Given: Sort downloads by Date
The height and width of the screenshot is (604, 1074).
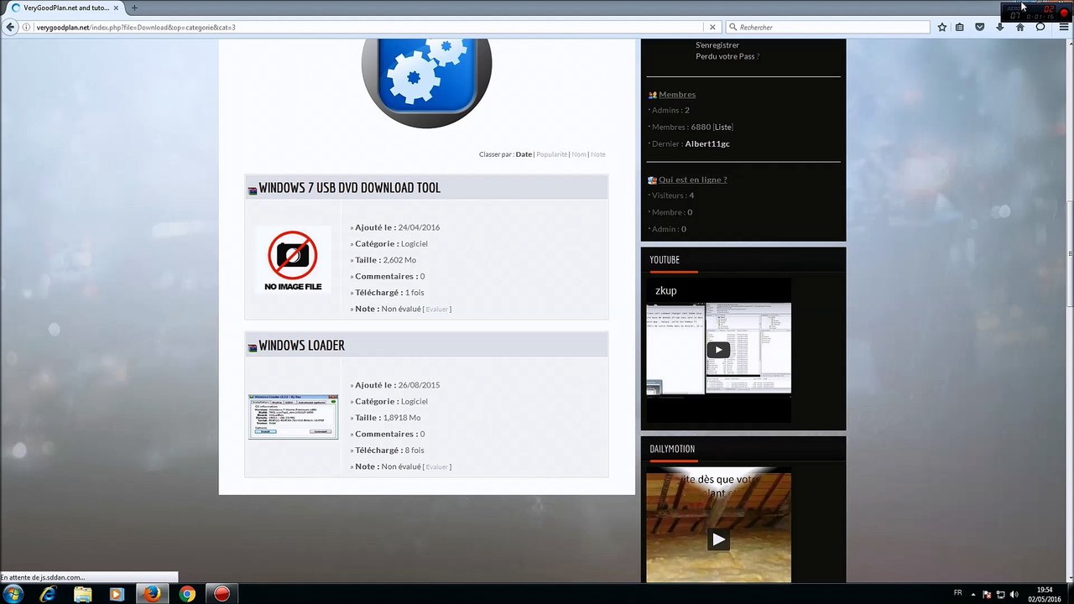Looking at the screenshot, I should pos(524,154).
